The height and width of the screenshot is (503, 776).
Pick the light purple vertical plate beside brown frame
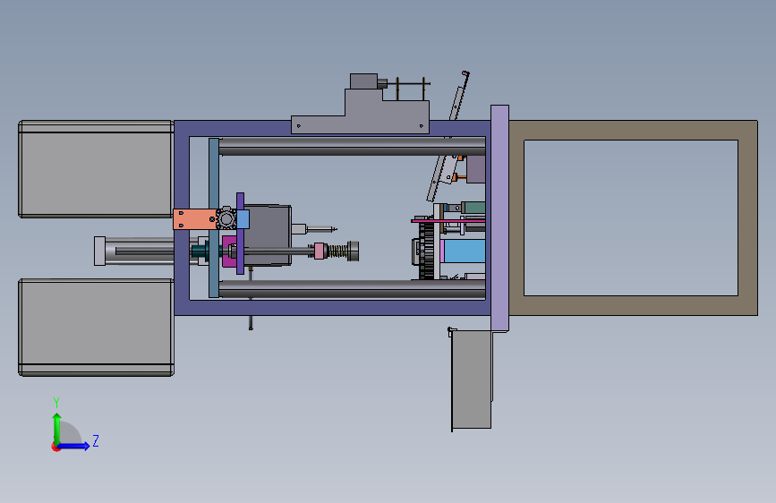coord(499,217)
